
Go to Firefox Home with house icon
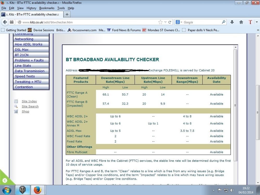click(x=241, y=22)
